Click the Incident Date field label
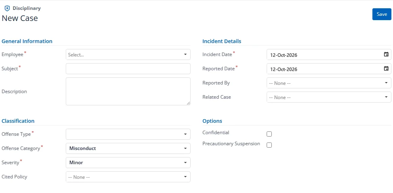This screenshot has height=193, width=393. 217,54
